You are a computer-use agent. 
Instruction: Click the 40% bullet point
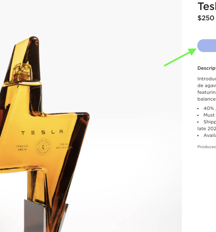207,108
